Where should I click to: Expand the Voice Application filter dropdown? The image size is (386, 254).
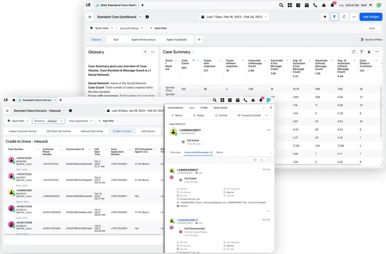tap(80, 121)
